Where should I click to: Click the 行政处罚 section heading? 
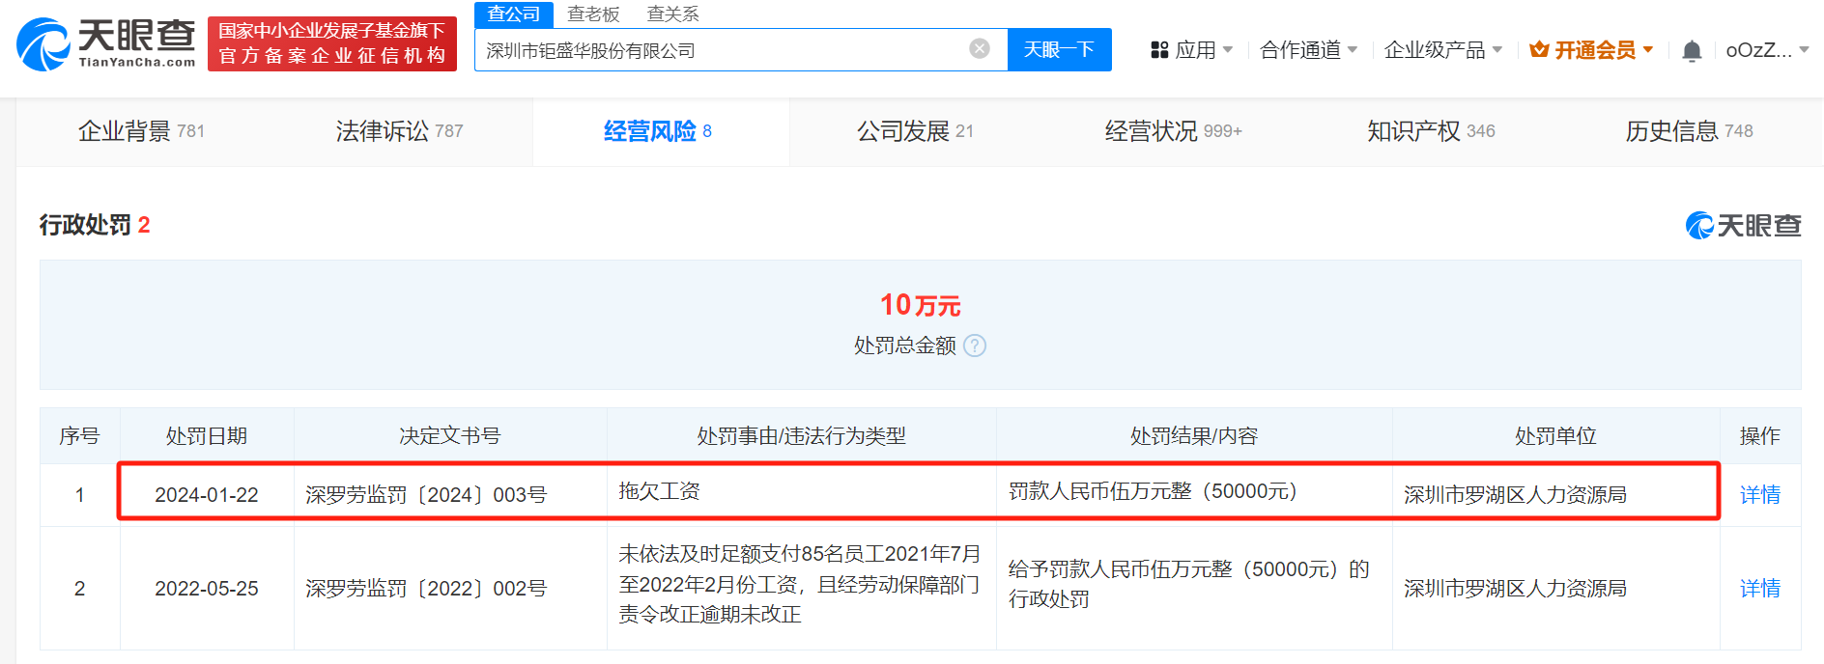pyautogui.click(x=95, y=225)
